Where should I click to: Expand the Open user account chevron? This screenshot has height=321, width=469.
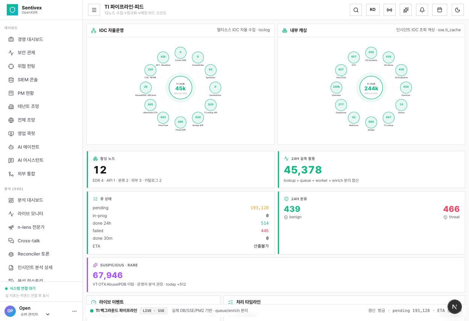pos(48,314)
